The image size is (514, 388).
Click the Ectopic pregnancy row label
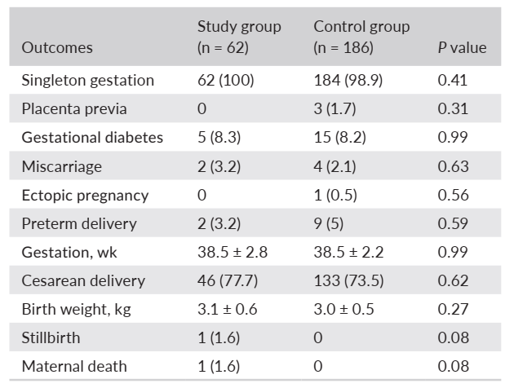pos(85,195)
